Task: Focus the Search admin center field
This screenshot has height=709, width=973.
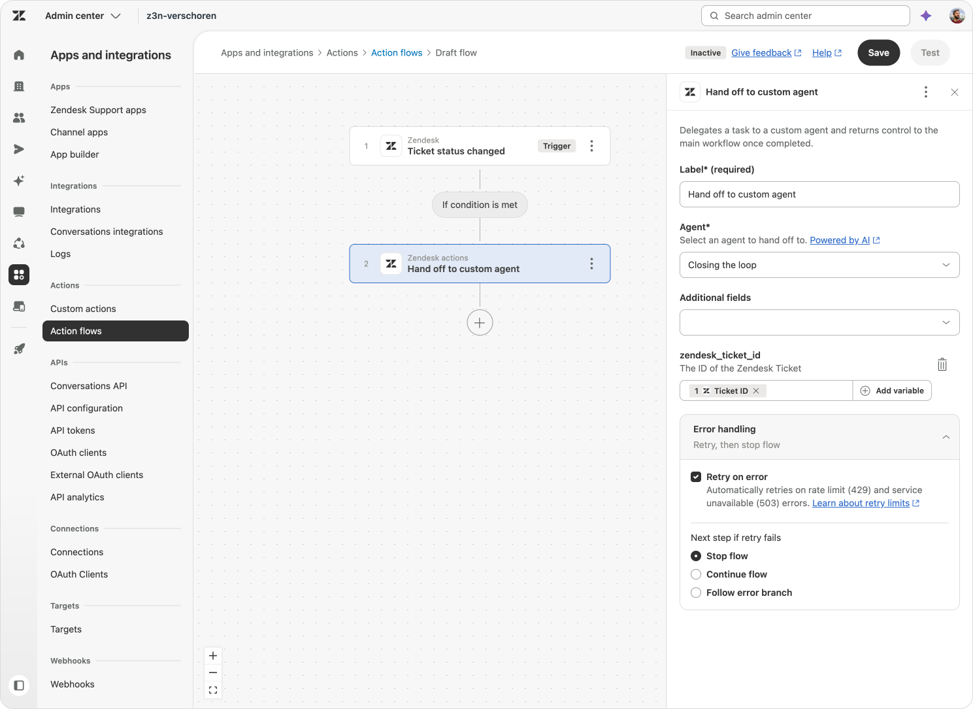Action: [x=806, y=16]
